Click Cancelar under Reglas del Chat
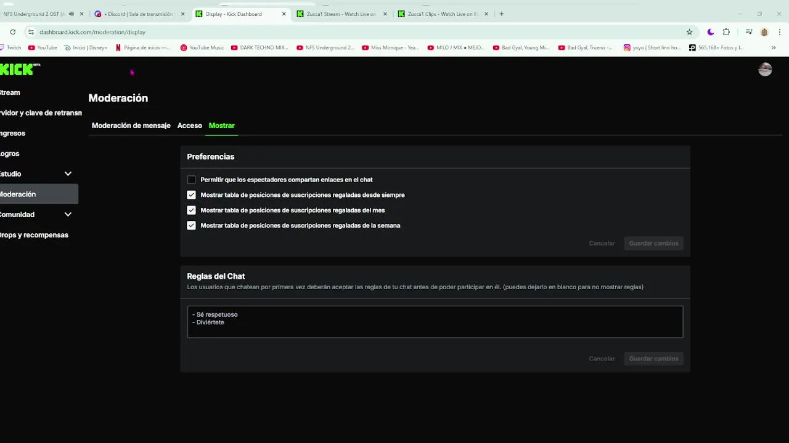789x443 pixels. point(602,359)
